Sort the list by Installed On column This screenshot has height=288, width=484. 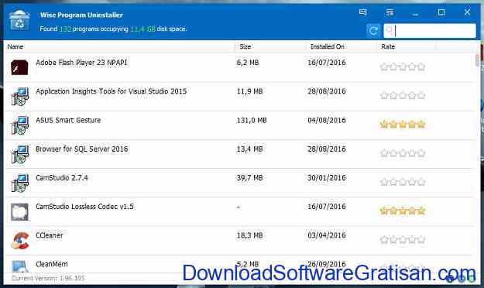coord(328,46)
